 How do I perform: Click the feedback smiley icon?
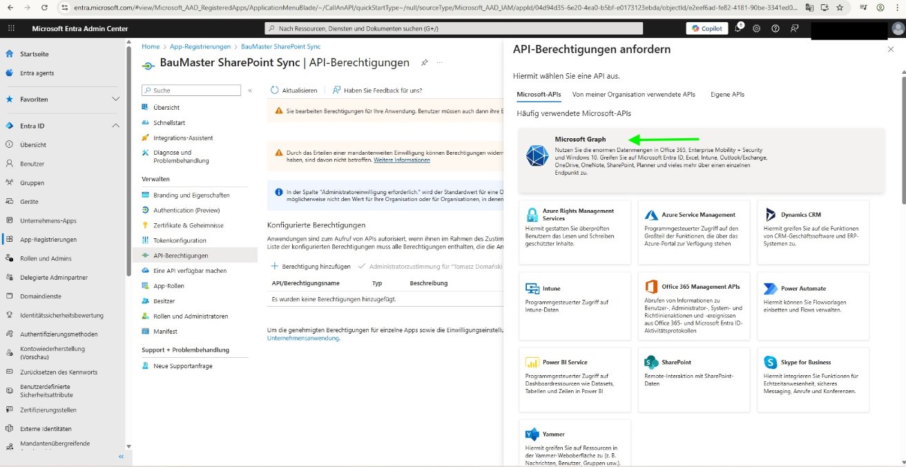pos(794,28)
